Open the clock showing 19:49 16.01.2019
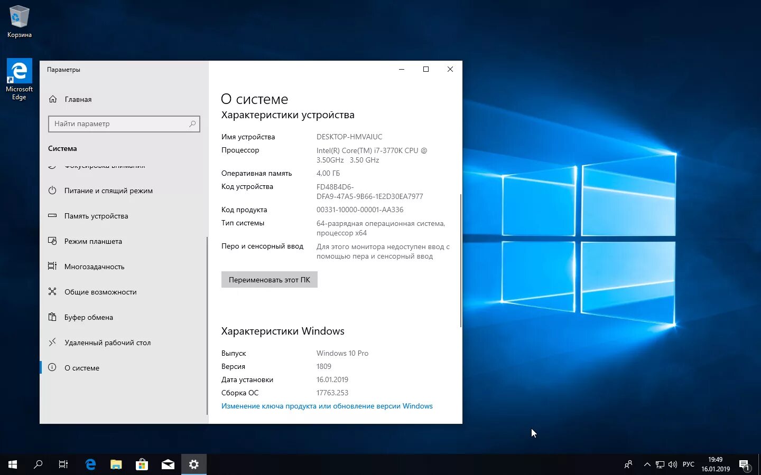This screenshot has width=761, height=475. click(716, 464)
